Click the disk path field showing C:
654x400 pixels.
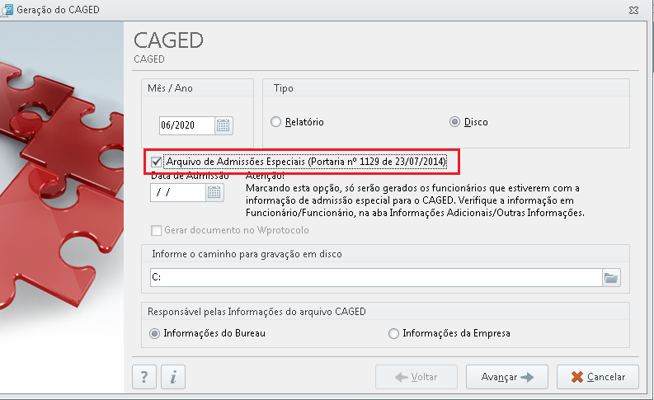(376, 278)
